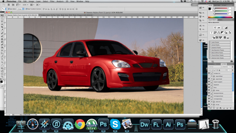Hide the Rims layer

[209, 88]
